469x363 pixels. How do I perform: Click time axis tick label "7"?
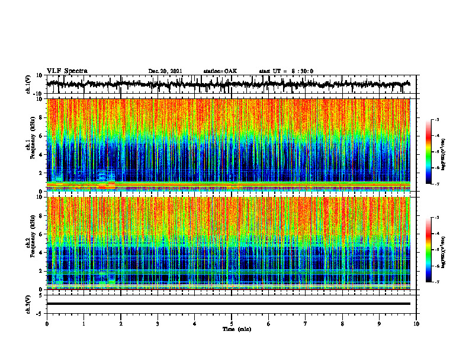306,324
